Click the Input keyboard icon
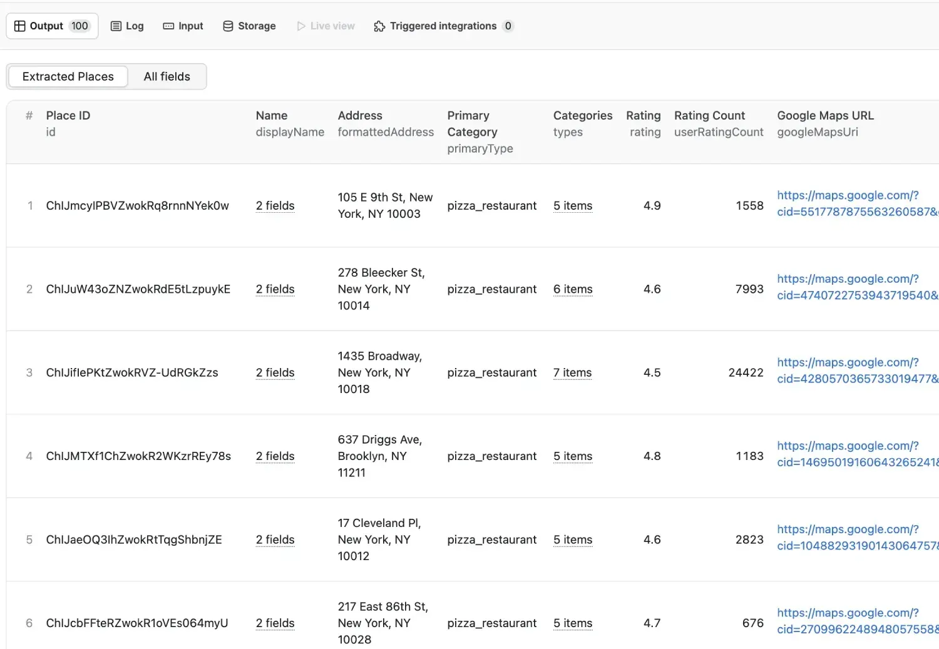The image size is (939, 649). coord(168,26)
